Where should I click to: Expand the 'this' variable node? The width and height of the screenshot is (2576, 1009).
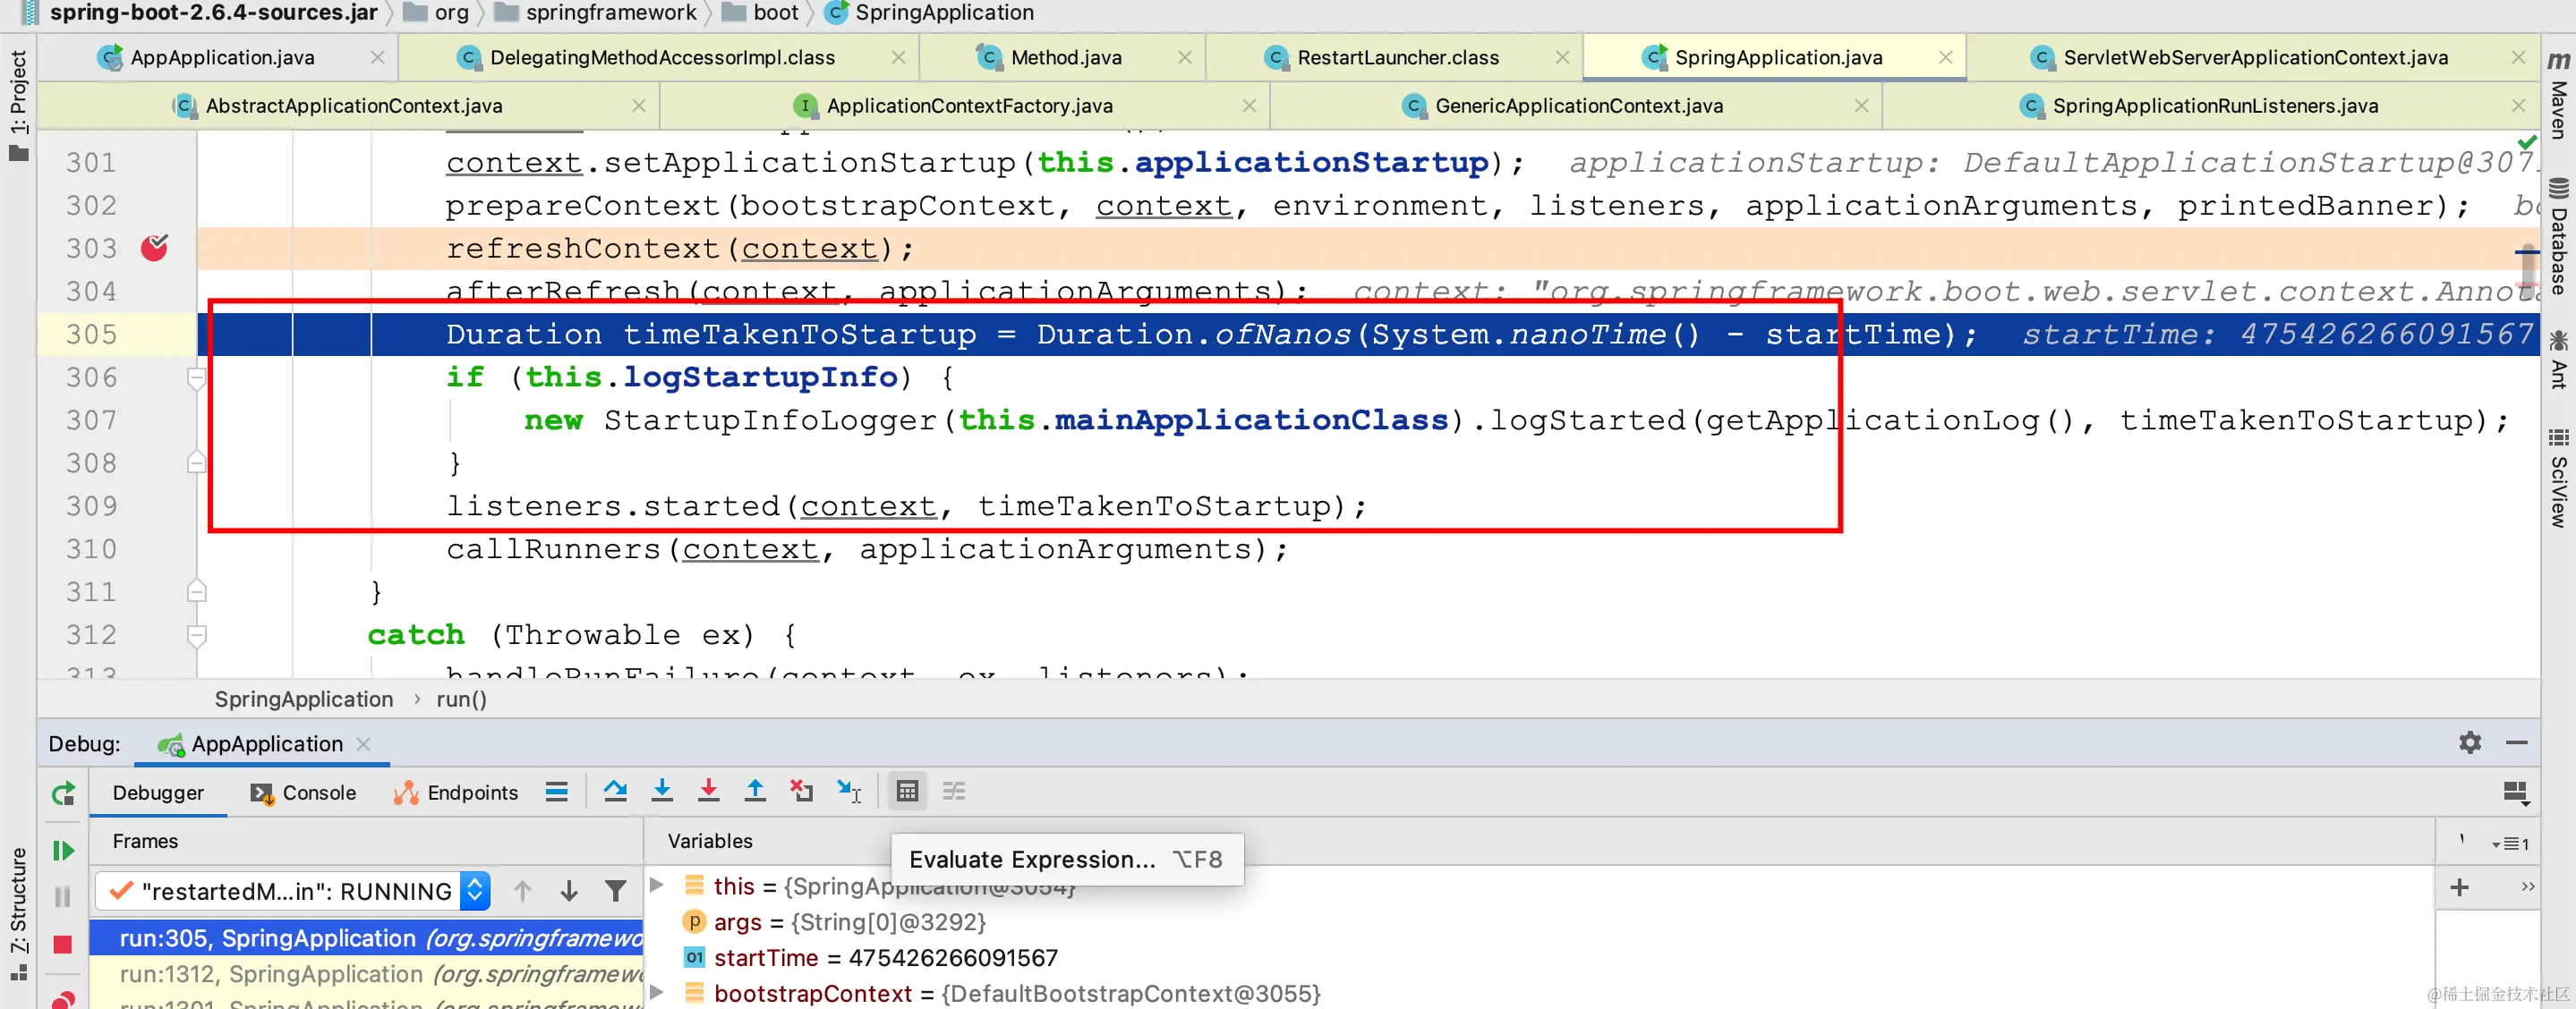tap(657, 886)
